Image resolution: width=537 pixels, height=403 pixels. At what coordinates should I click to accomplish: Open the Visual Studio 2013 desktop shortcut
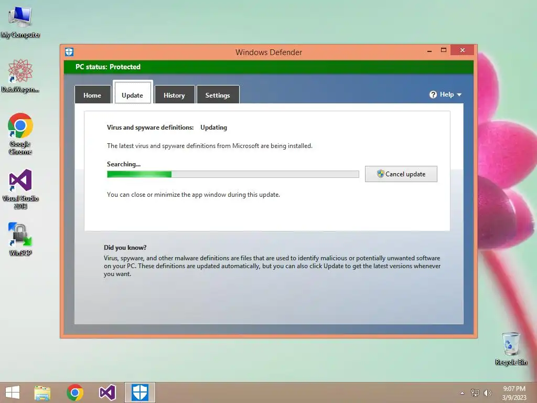pos(20,189)
